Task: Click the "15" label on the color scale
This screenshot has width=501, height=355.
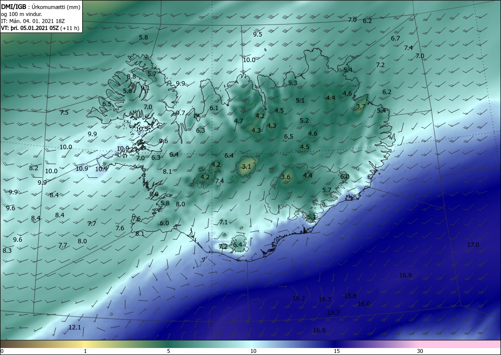Action: 337,351
